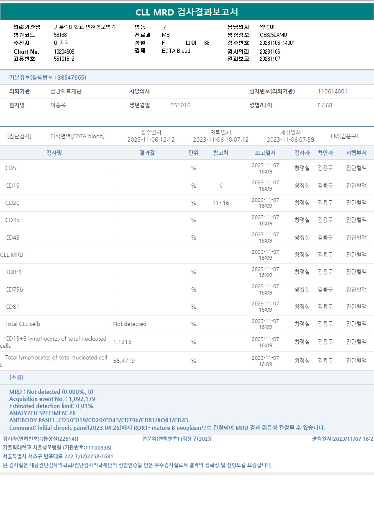The width and height of the screenshot is (374, 522).
Task: Click specialist license 김용구(302)
Action: pos(177,439)
